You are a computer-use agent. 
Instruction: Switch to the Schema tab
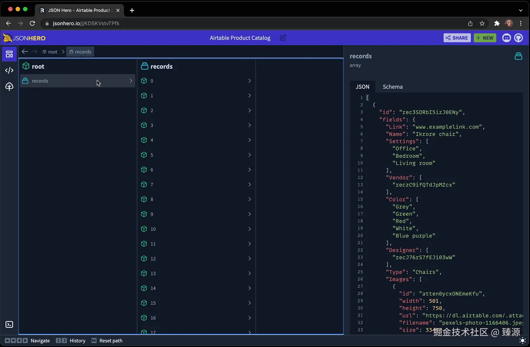(392, 87)
